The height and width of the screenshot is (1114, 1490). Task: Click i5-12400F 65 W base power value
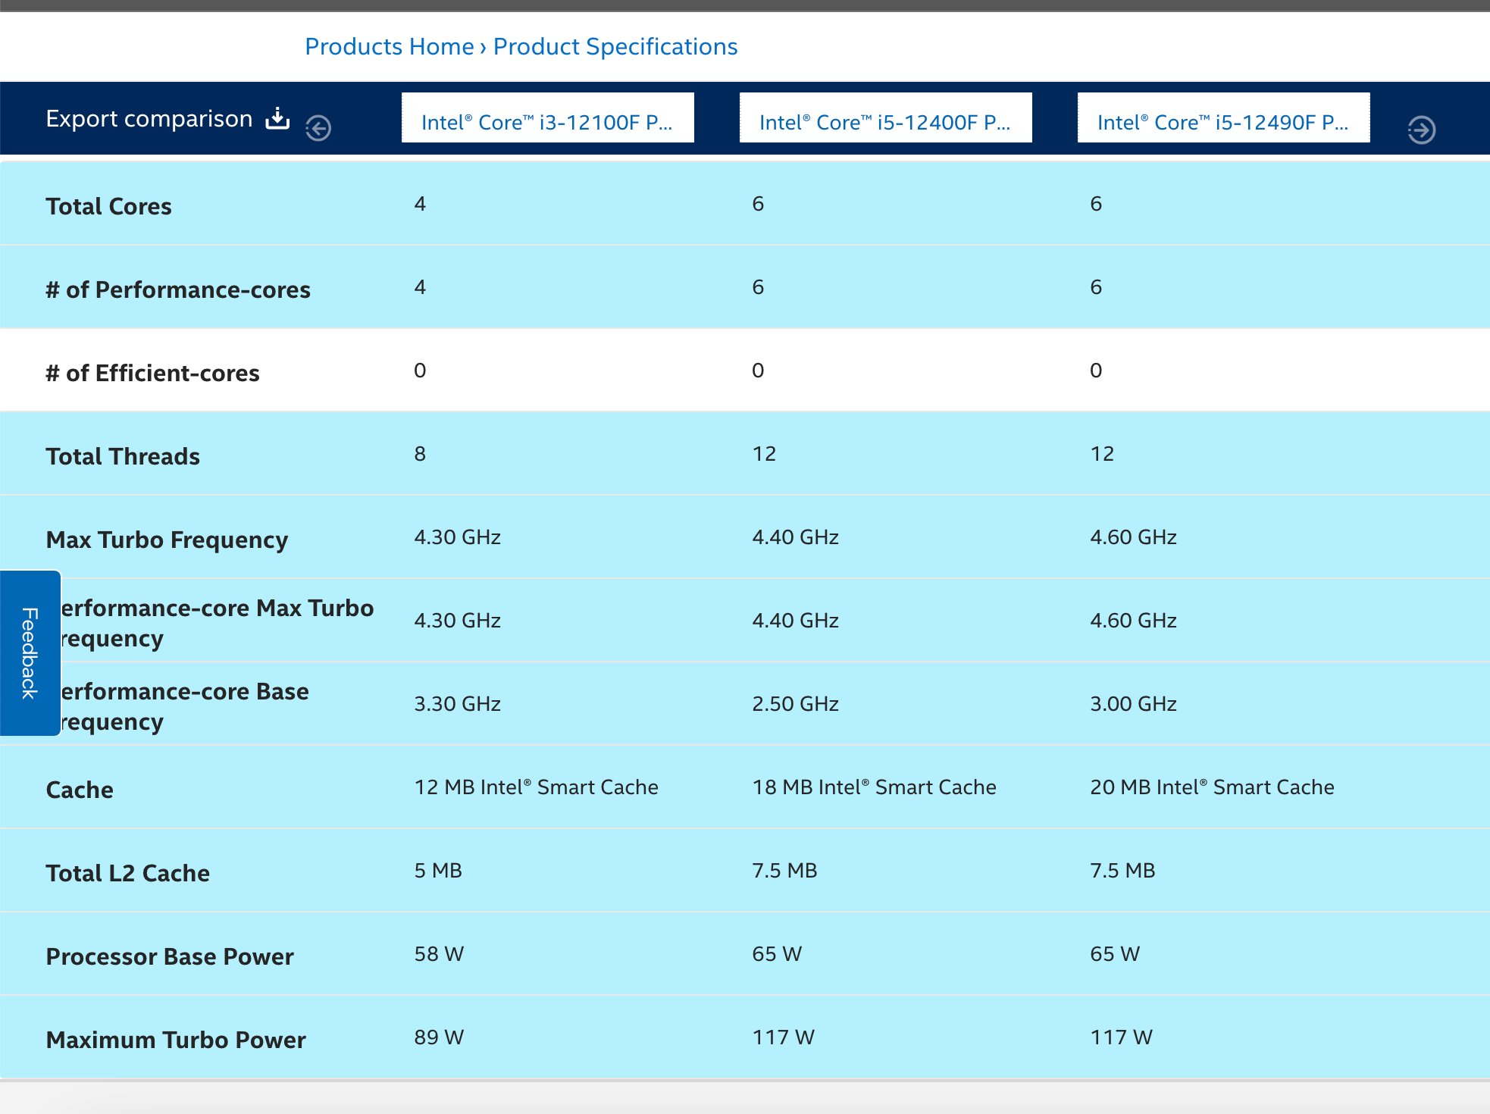point(777,954)
